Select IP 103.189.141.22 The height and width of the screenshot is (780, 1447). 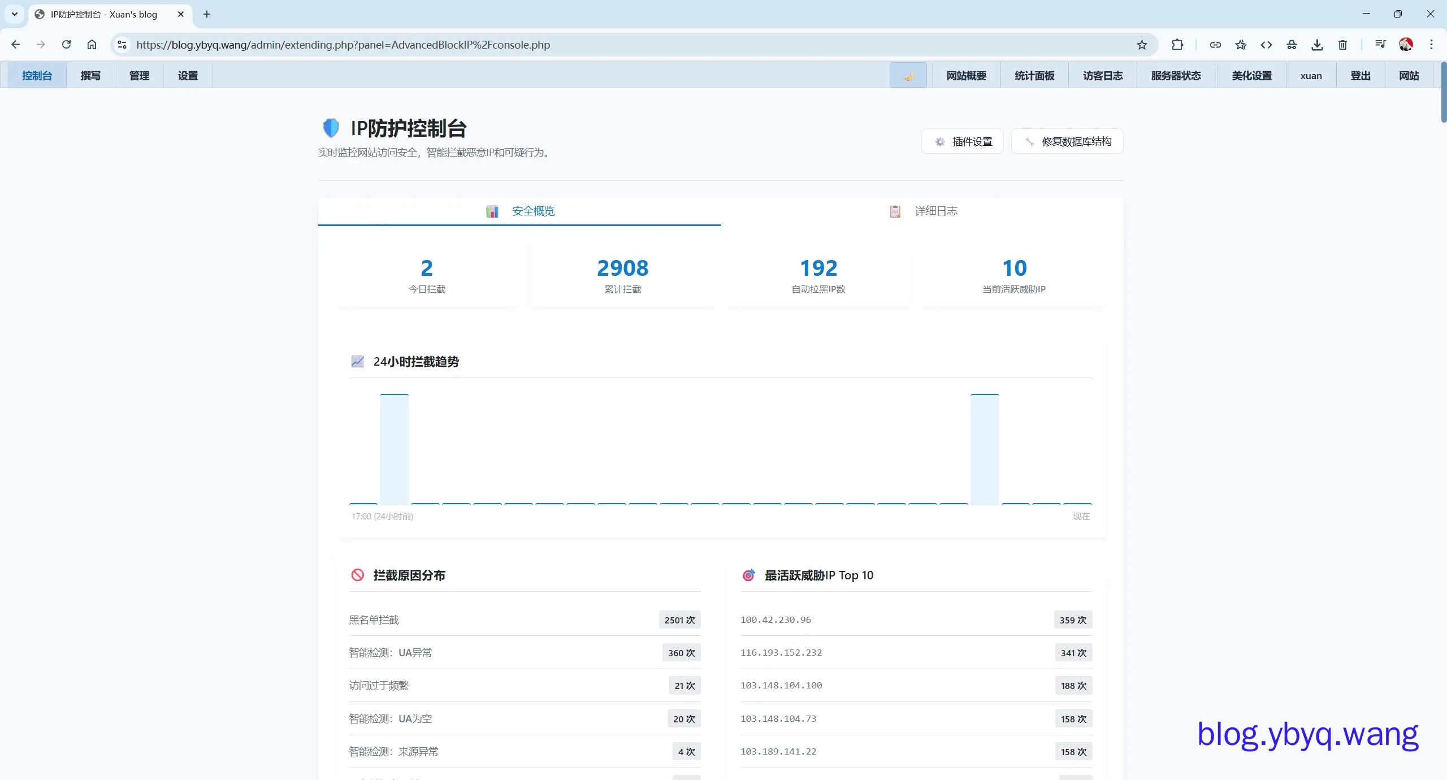tap(778, 752)
